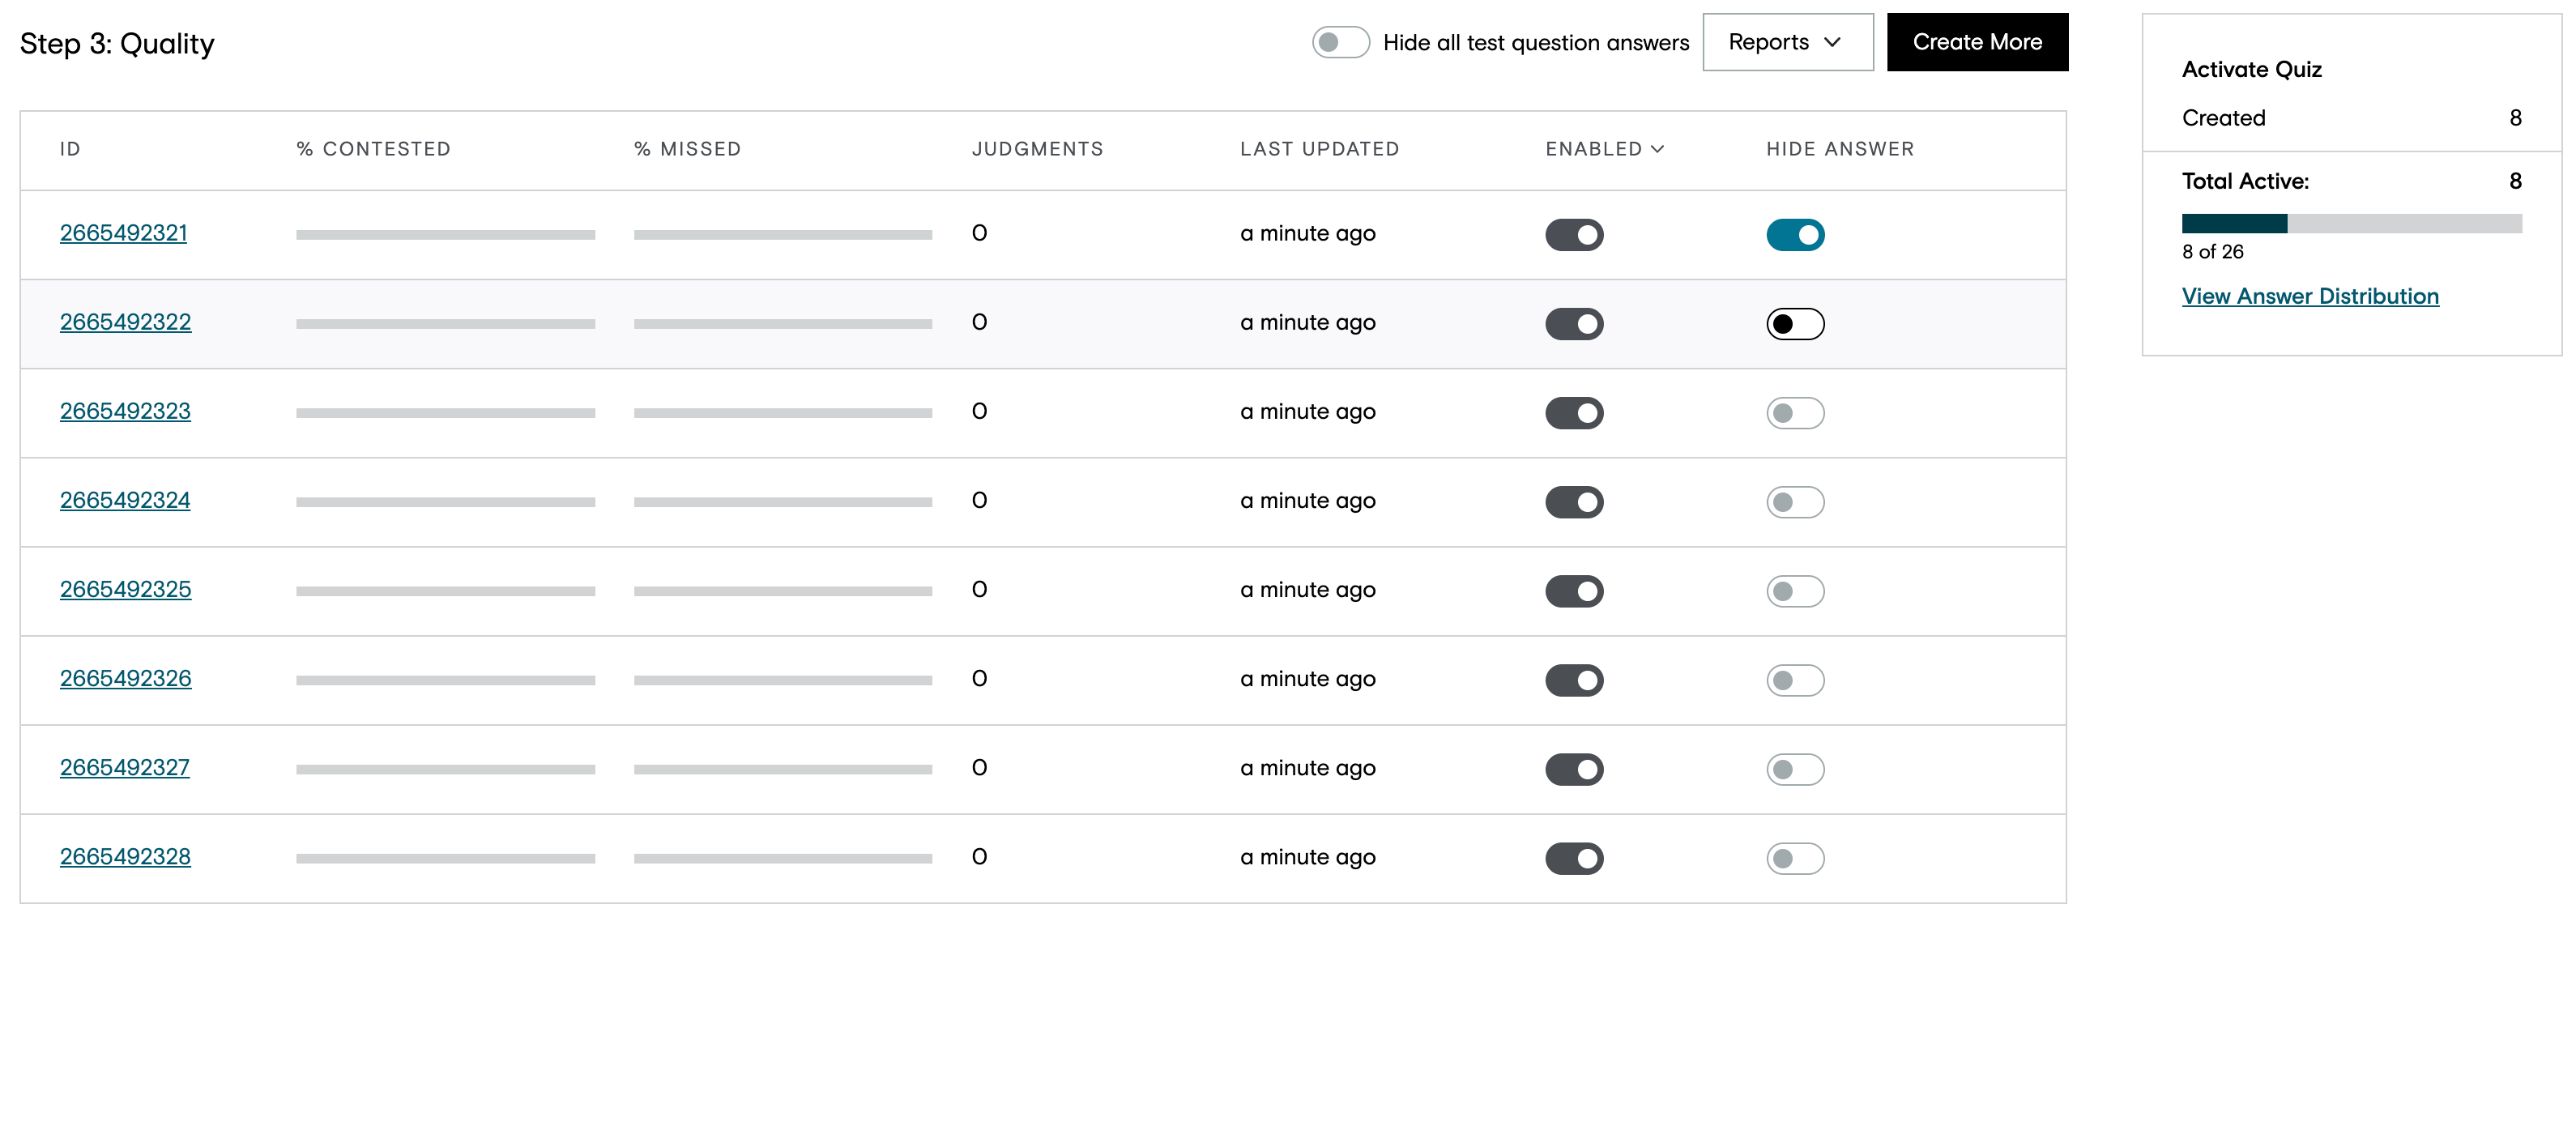Screen dimensions: 2576x1126
Task: Open test question 2665492321
Action: click(x=124, y=232)
